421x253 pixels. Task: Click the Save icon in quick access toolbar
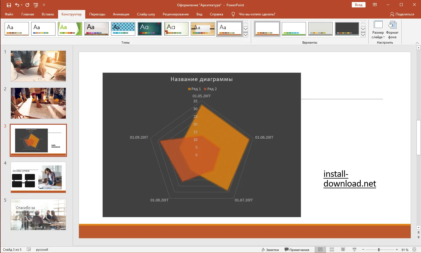[9, 5]
